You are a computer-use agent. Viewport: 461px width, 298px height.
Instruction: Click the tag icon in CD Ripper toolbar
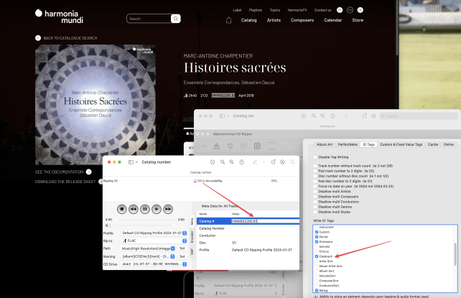click(243, 146)
